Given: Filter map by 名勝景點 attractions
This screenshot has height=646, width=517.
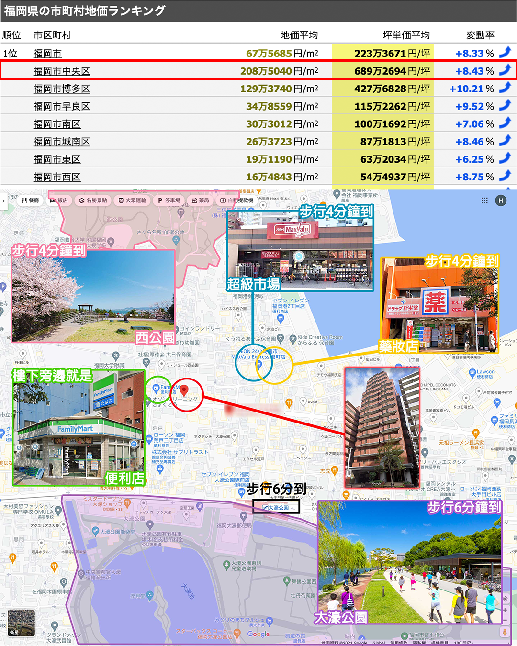Looking at the screenshot, I should [x=93, y=200].
